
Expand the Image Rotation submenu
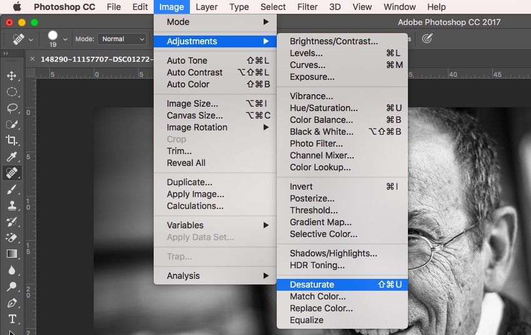click(x=215, y=127)
